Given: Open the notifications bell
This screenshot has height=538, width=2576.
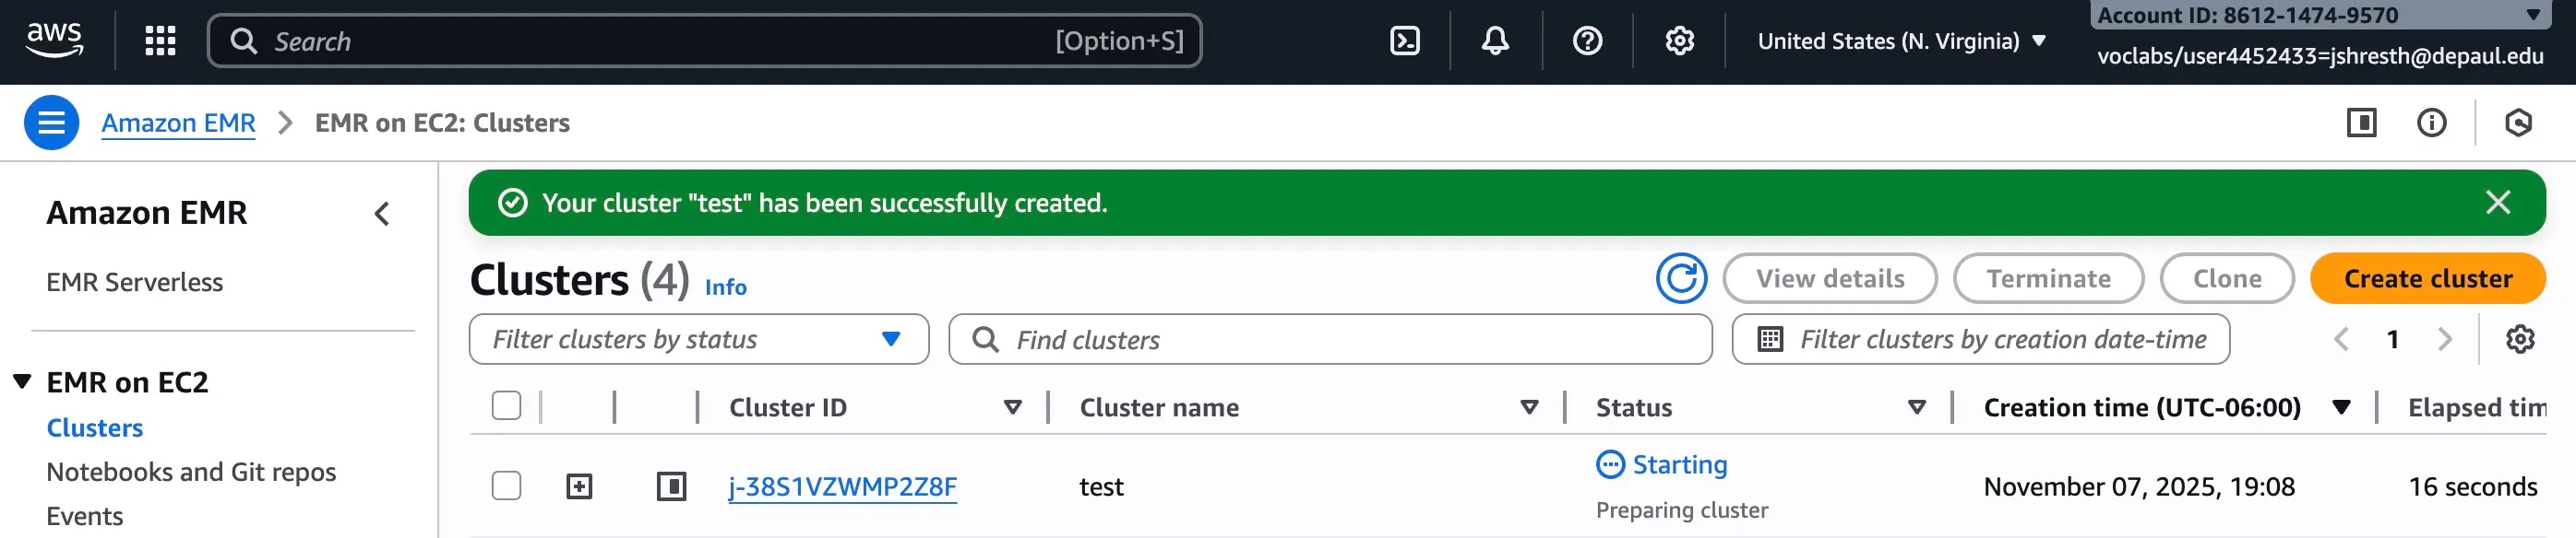Looking at the screenshot, I should pyautogui.click(x=1495, y=41).
